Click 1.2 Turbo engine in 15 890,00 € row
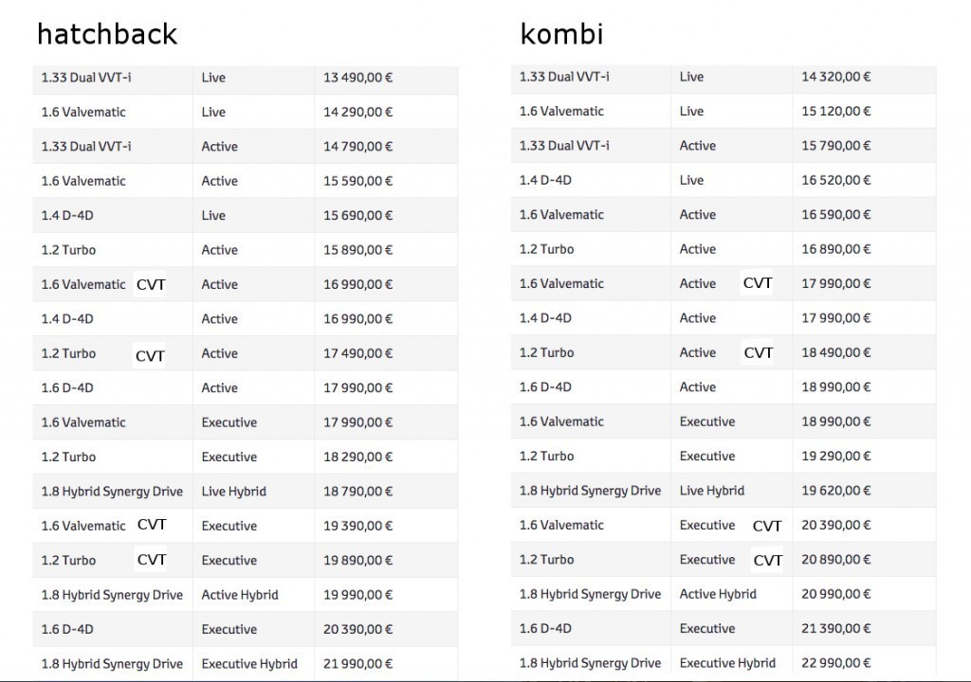This screenshot has height=682, width=971. point(68,250)
